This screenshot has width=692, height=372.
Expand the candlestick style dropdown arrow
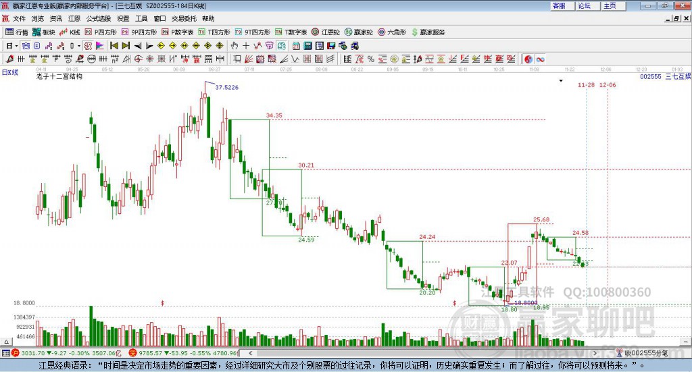(79, 46)
